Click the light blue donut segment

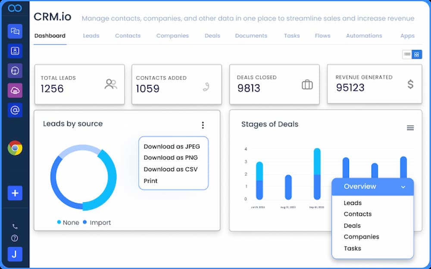tap(80, 151)
